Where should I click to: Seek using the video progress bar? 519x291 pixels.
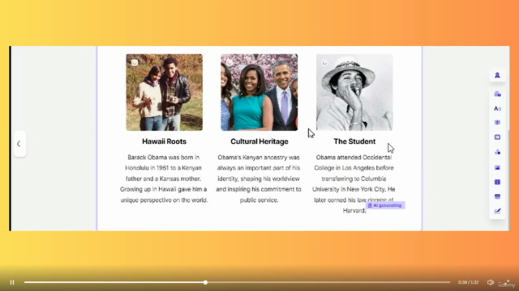point(237,282)
